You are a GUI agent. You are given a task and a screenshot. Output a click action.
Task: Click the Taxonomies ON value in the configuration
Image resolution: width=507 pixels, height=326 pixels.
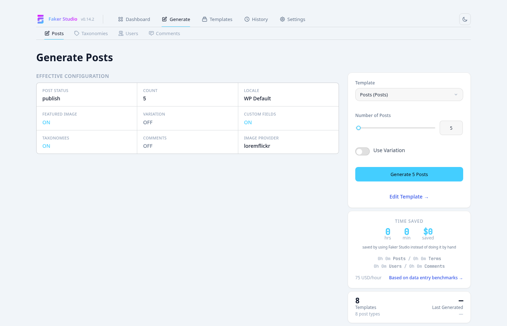(46, 146)
